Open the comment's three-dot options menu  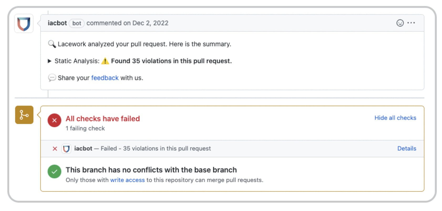tap(411, 23)
